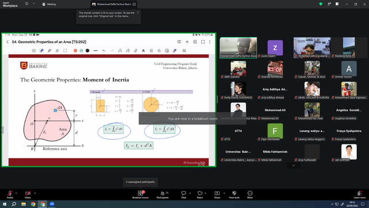Dismiss the shared content size notification
The height and width of the screenshot is (208, 369).
click(138, 13)
